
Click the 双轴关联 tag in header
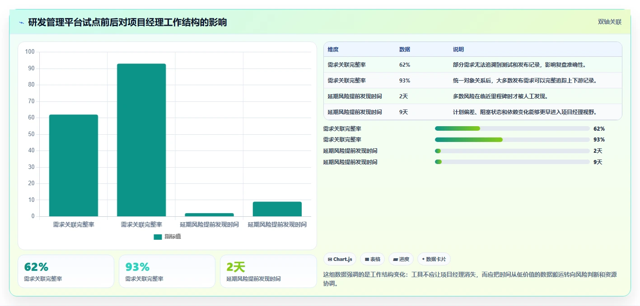click(x=610, y=22)
